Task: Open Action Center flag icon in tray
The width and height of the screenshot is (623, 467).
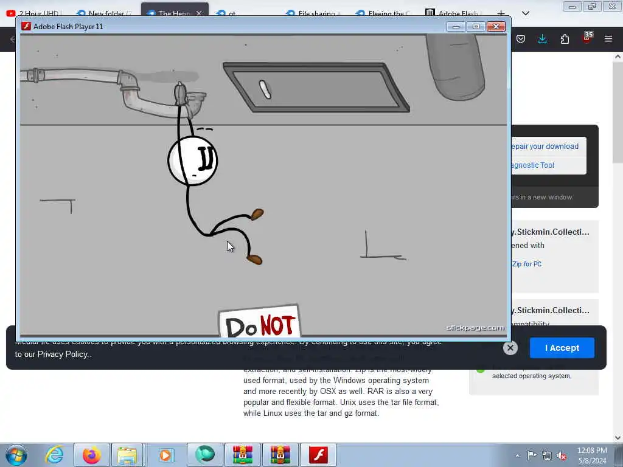Action: [x=532, y=455]
